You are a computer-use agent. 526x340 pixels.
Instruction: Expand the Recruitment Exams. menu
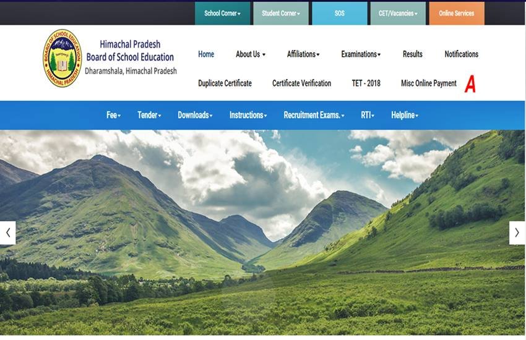tap(314, 116)
